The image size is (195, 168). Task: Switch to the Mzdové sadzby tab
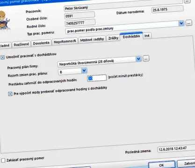[92, 40]
